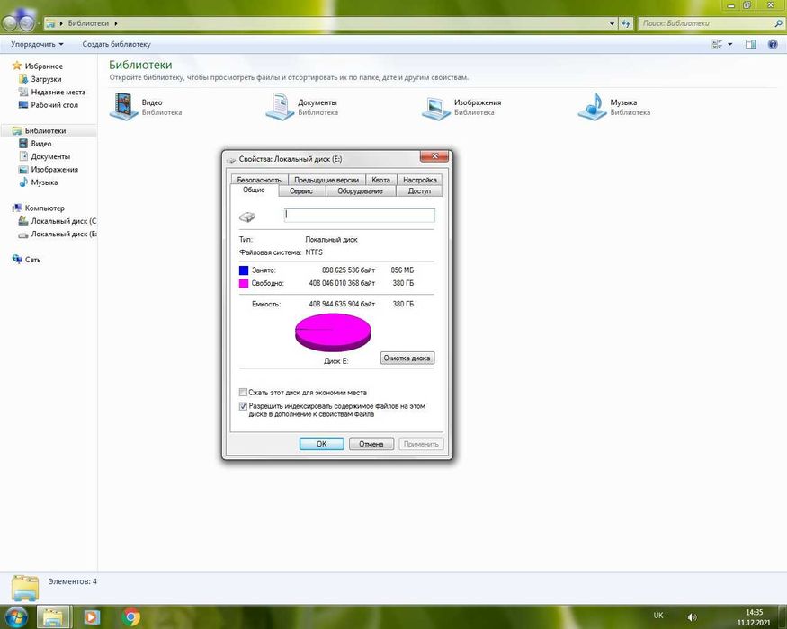Open the help question mark icon
The image size is (787, 629).
773,44
